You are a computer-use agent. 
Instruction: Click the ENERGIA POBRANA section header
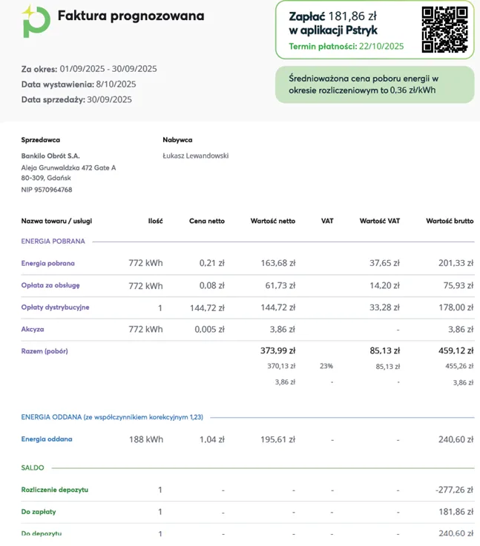[53, 241]
